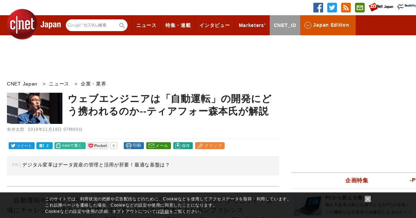Open the CNET_ID menu item
The width and height of the screenshot is (416, 218).
[x=285, y=25]
